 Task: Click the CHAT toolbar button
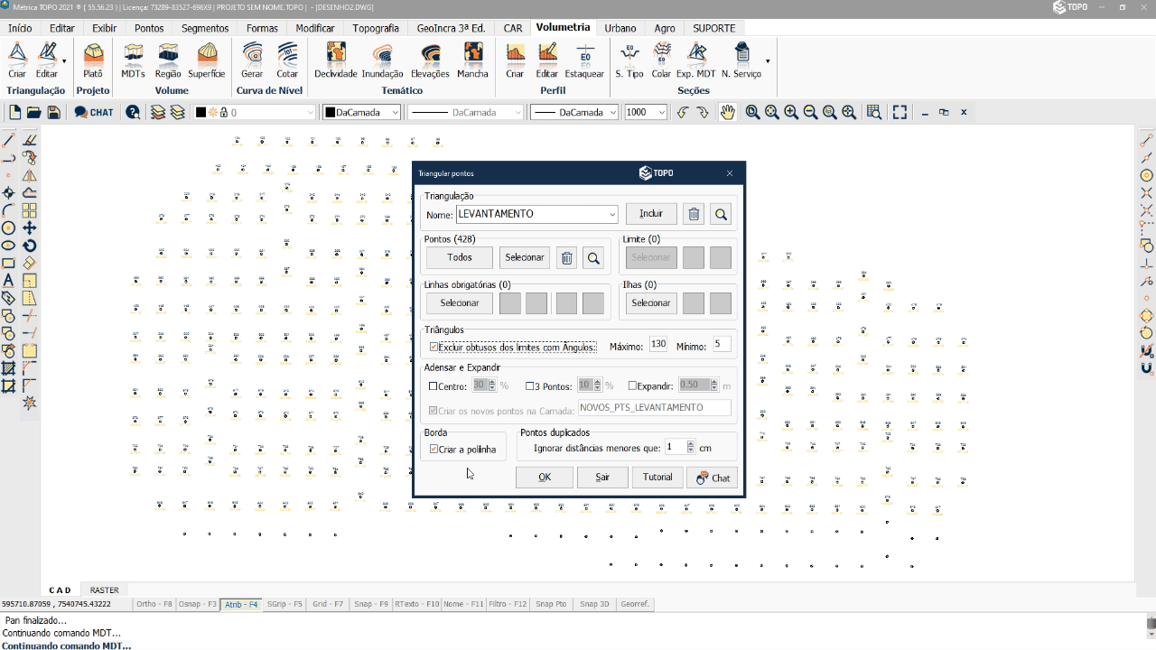(94, 112)
